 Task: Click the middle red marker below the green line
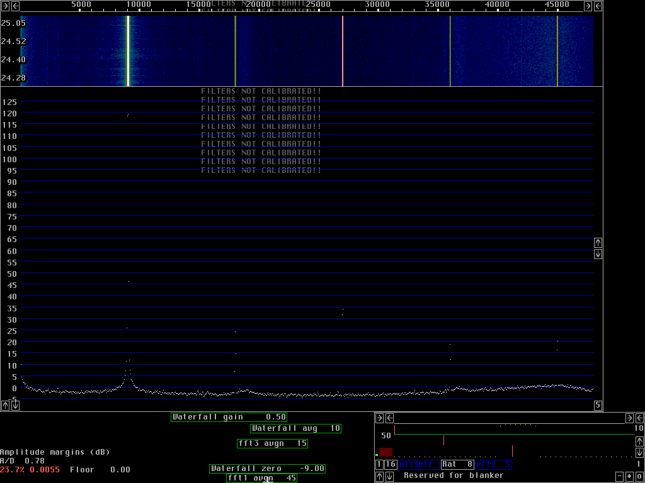coord(443,440)
